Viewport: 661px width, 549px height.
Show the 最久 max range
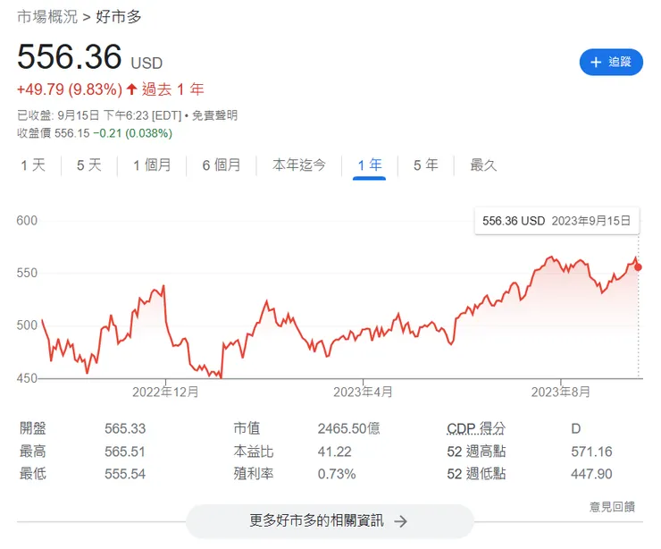point(483,165)
